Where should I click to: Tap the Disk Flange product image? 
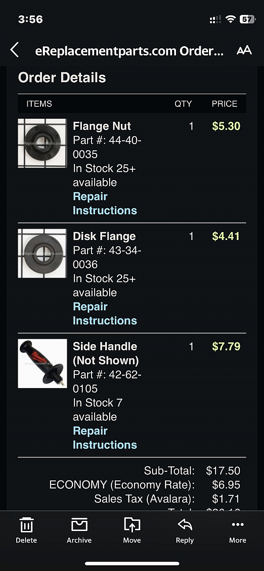(x=42, y=253)
